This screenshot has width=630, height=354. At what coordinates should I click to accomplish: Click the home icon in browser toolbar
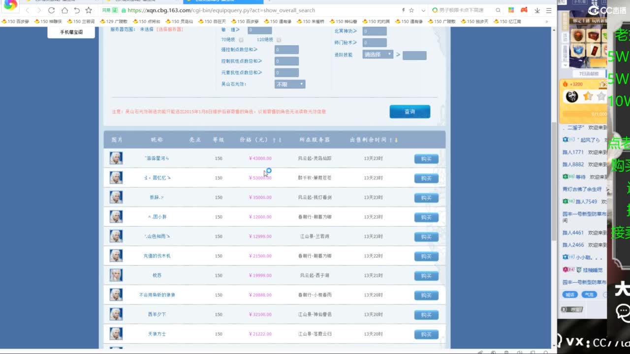(x=64, y=10)
